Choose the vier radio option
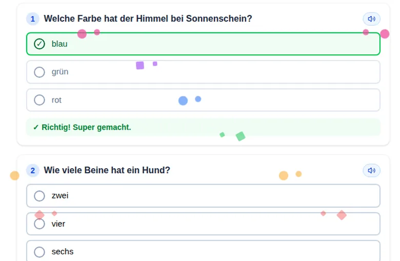The width and height of the screenshot is (400, 261). (x=39, y=224)
